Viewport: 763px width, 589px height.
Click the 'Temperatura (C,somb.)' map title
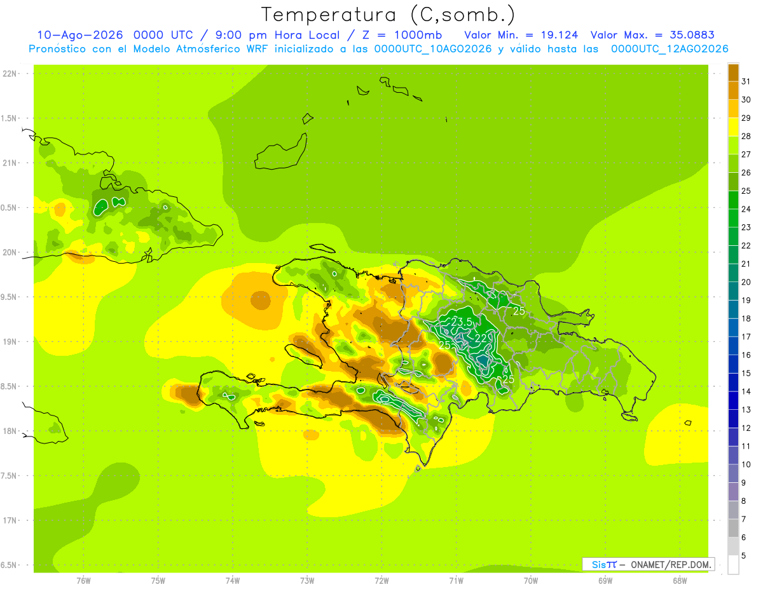pyautogui.click(x=388, y=15)
